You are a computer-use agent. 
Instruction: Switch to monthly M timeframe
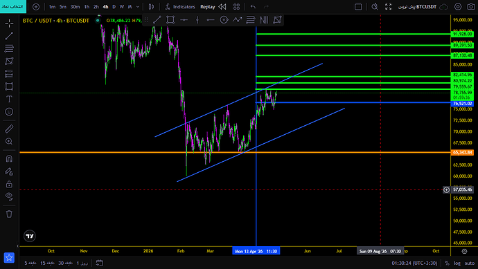click(x=130, y=7)
